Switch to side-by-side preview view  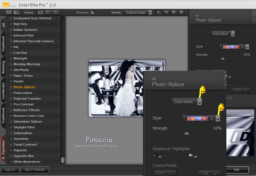(x=56, y=12)
